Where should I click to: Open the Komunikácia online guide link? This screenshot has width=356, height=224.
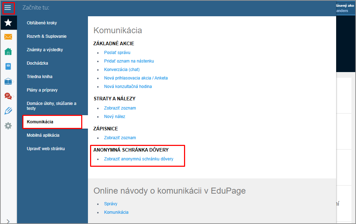coord(116,212)
